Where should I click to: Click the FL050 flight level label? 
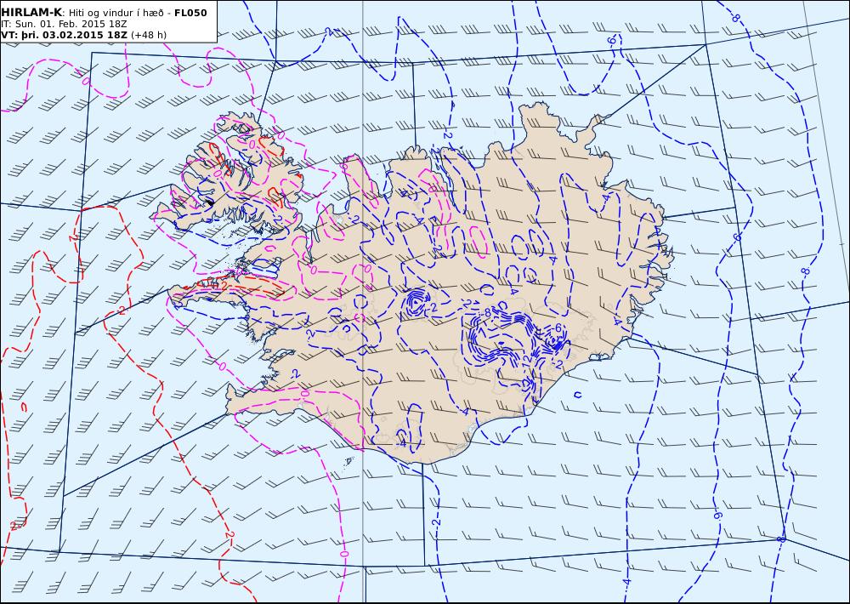190,13
